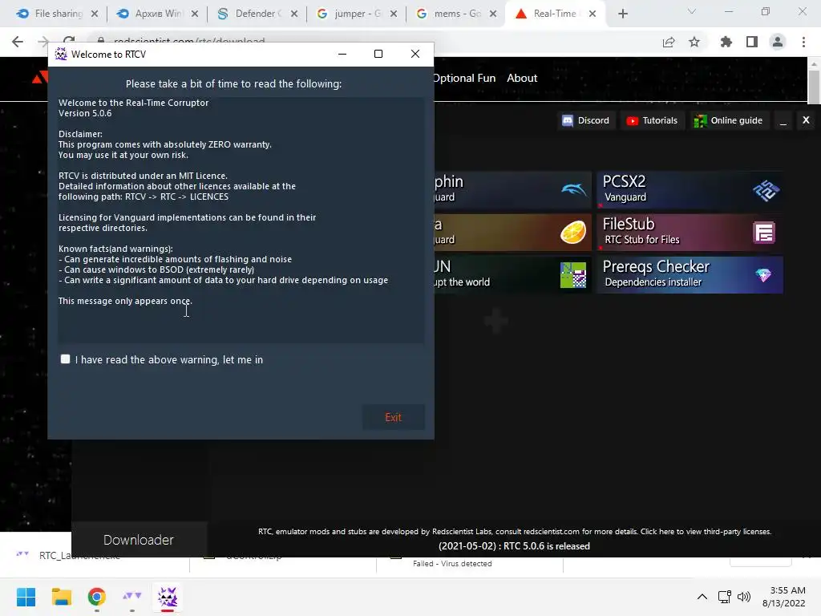The height and width of the screenshot is (616, 821).
Task: Click 'This message only appears once.' text
Action: point(125,301)
